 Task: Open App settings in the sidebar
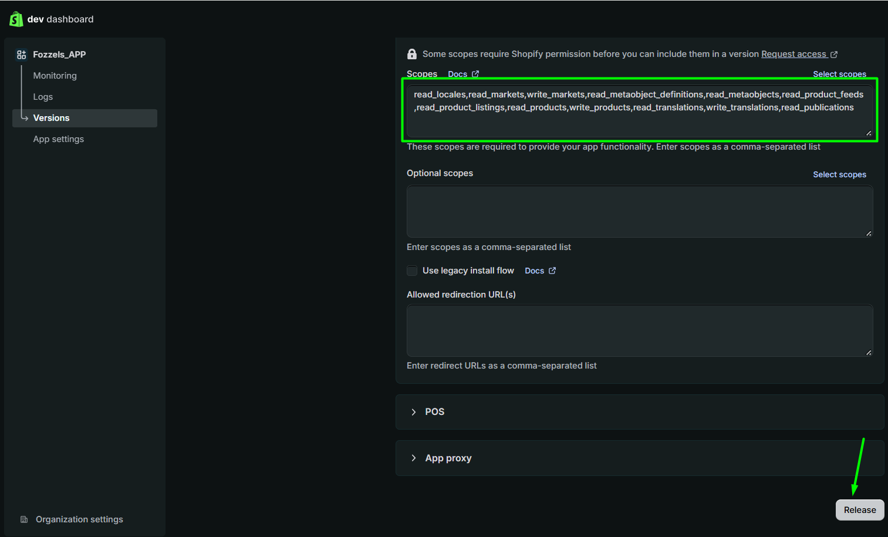click(59, 139)
